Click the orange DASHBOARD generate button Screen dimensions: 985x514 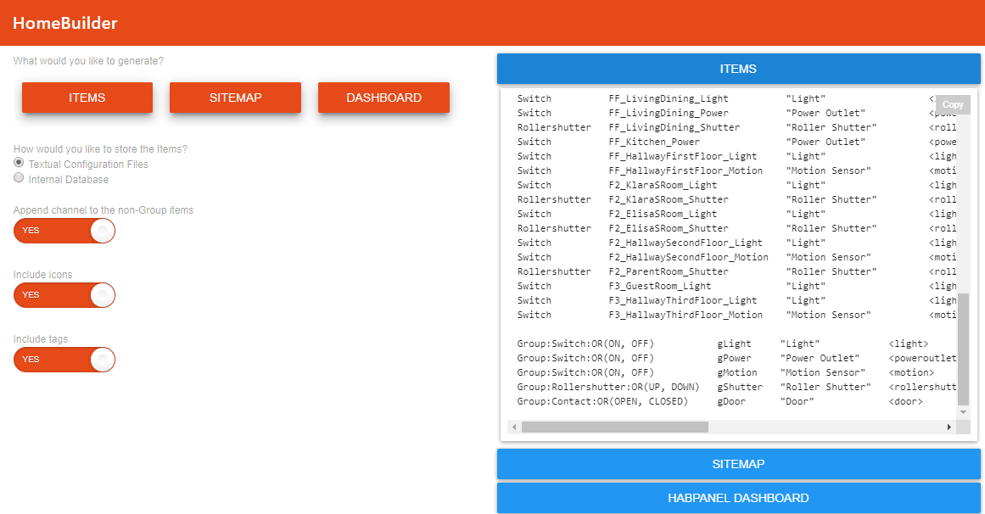(x=383, y=98)
